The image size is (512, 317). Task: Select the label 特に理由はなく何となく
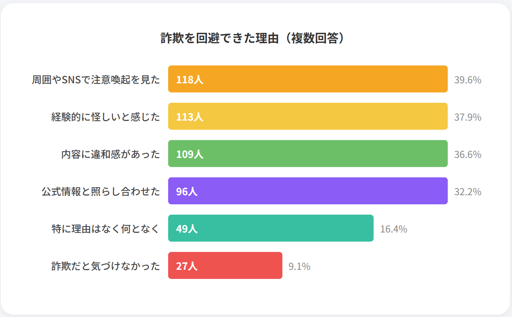point(105,229)
